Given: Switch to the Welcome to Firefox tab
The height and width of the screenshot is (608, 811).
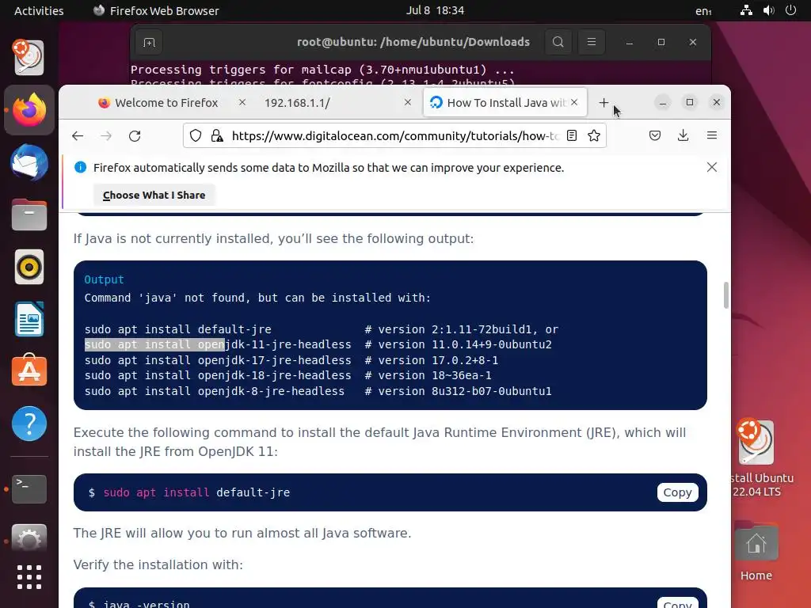Looking at the screenshot, I should click(x=166, y=103).
